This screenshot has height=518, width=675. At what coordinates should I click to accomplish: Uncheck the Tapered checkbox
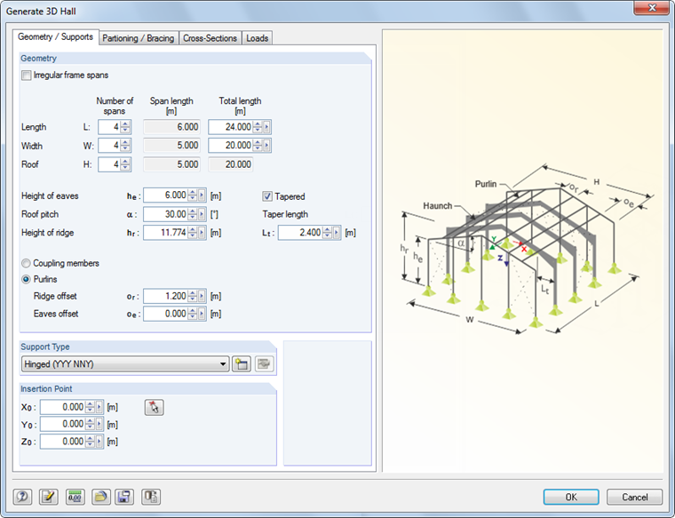(267, 196)
